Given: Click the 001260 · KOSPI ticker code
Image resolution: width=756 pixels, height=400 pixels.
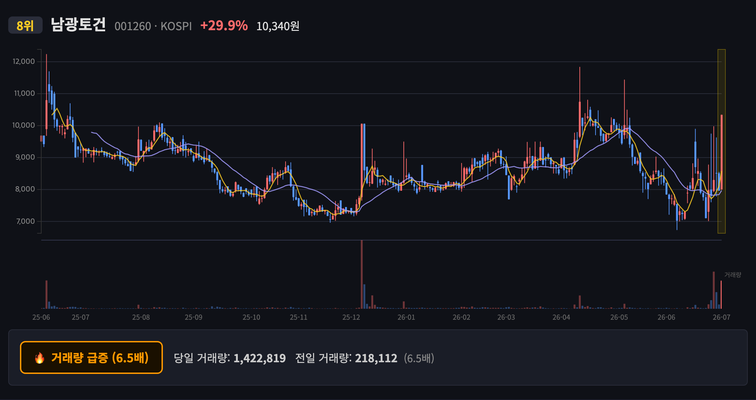Looking at the screenshot, I should tap(153, 26).
